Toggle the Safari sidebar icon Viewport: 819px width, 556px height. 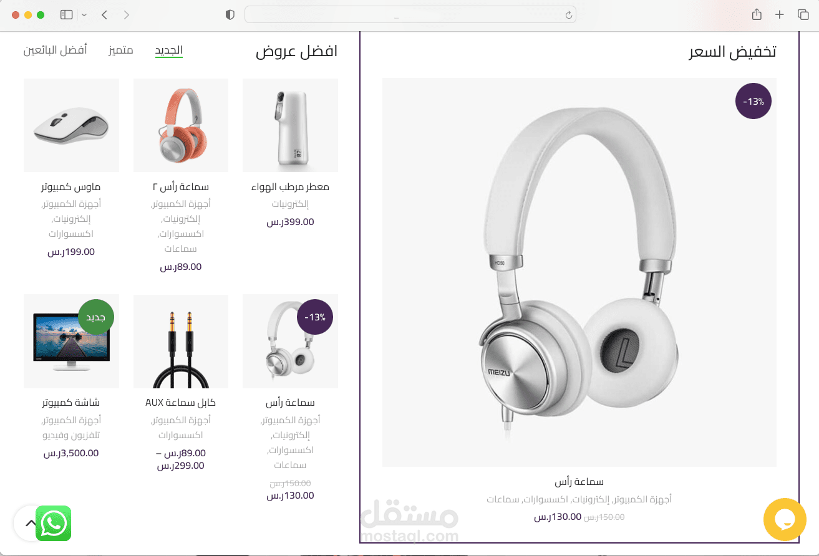click(67, 14)
